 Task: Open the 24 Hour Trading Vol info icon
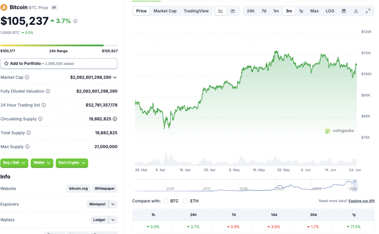tap(44, 105)
